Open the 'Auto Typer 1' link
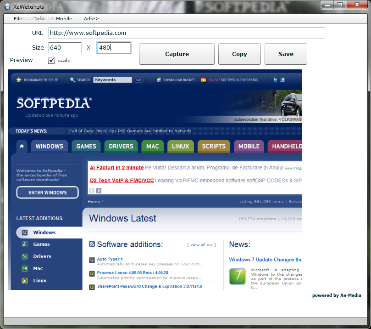Viewport: 371px width, 329px height. point(110,259)
